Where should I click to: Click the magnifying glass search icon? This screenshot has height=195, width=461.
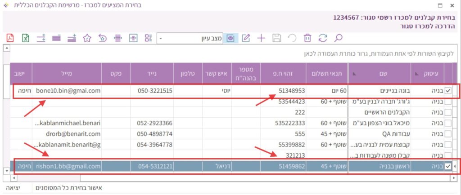point(339,38)
